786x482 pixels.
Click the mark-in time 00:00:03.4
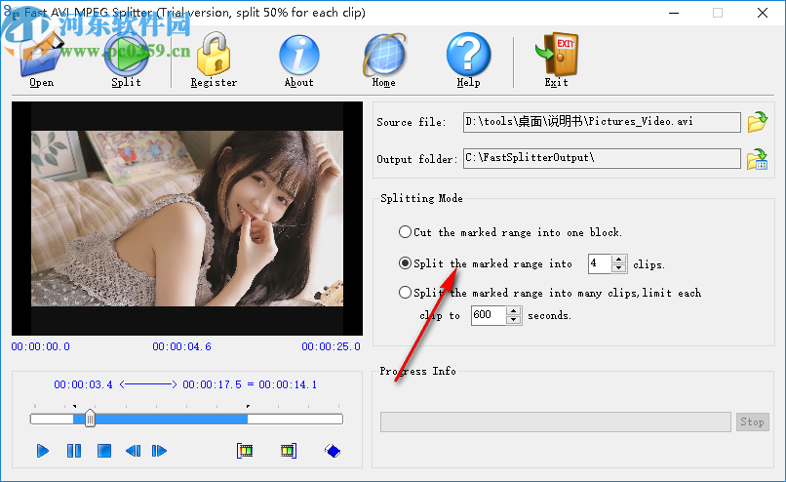[83, 384]
